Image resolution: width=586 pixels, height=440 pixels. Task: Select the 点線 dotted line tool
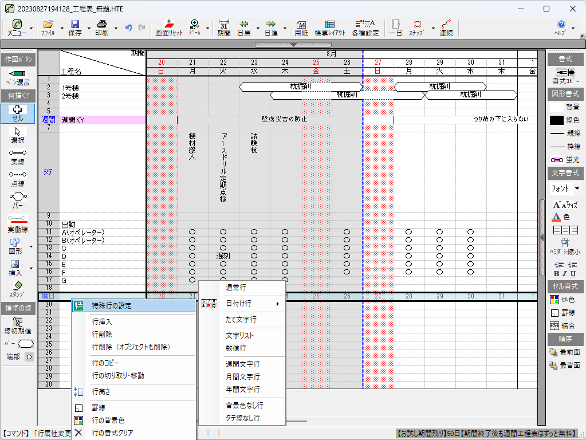point(18,179)
